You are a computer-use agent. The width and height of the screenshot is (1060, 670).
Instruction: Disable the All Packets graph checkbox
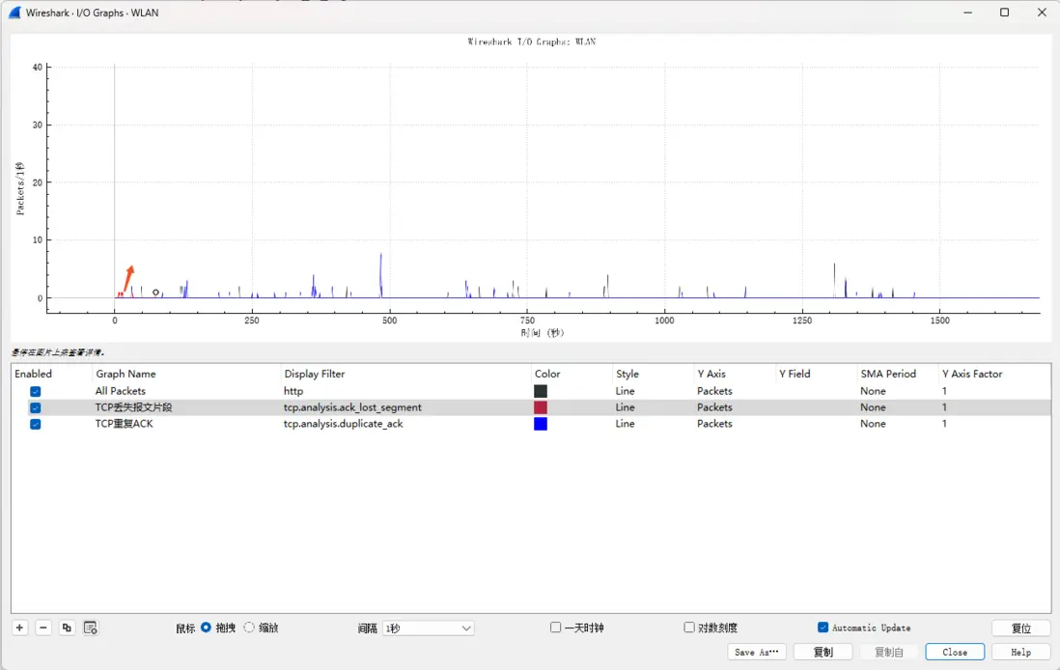(x=35, y=391)
